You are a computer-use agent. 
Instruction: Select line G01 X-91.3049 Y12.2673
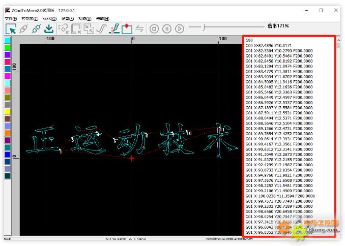tap(279, 155)
